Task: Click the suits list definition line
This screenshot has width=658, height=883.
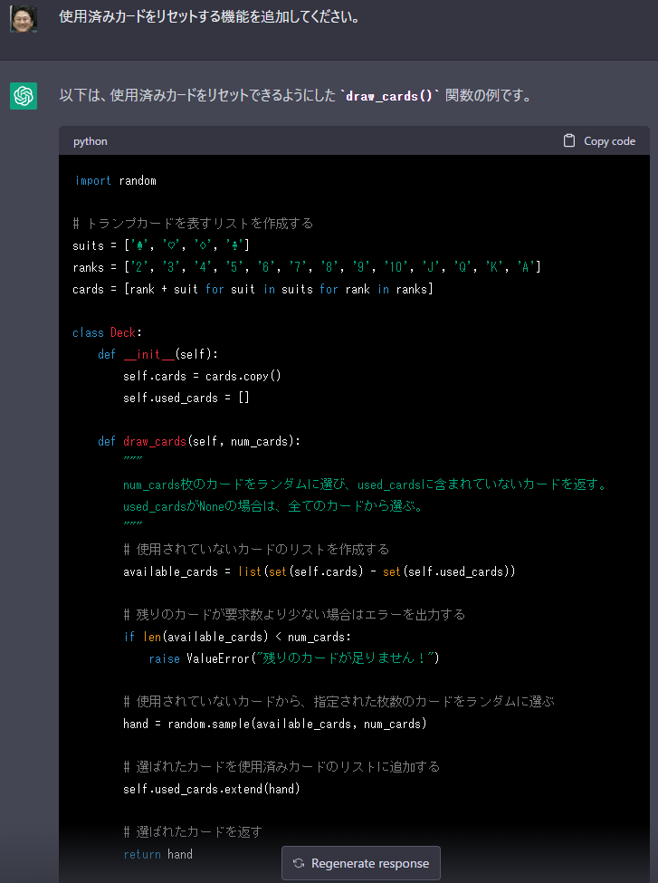Action: coord(161,245)
